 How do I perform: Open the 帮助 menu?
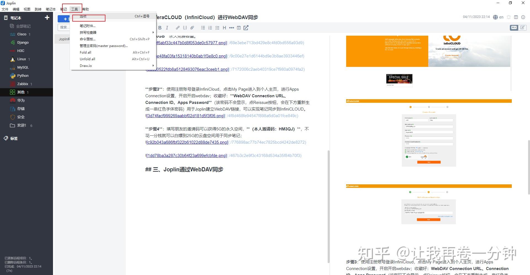coord(85,9)
